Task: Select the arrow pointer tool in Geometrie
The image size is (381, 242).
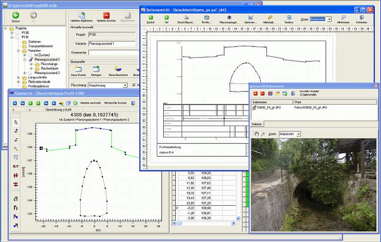Action: pyautogui.click(x=16, y=122)
